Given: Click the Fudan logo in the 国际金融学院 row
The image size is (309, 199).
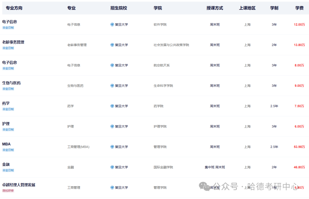Looking at the screenshot, I should pos(112,167).
